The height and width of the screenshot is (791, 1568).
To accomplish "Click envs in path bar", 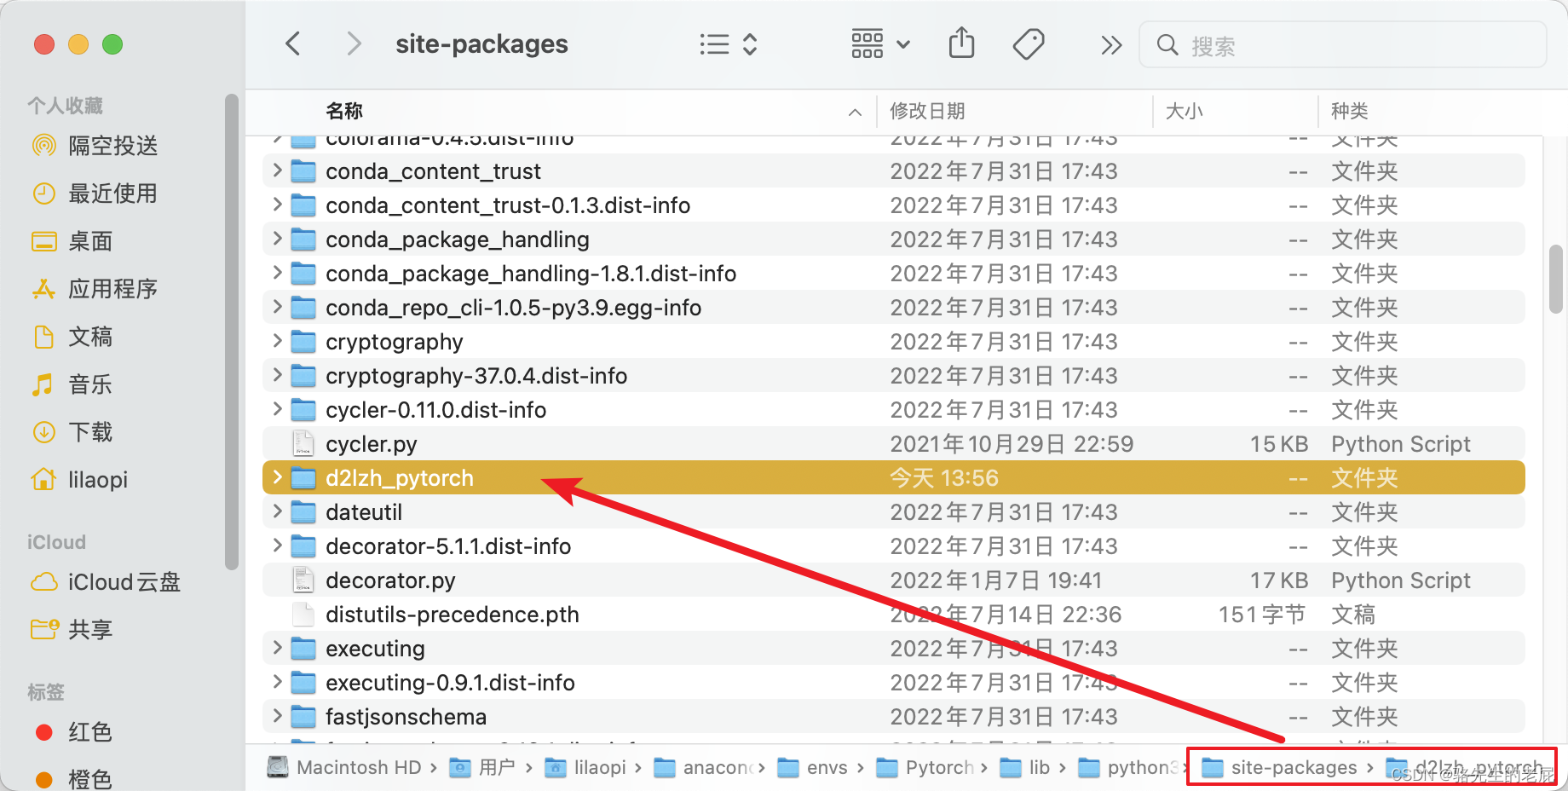I will pyautogui.click(x=812, y=767).
